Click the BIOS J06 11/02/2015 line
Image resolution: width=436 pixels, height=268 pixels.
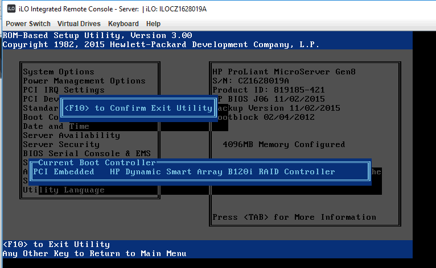pos(271,99)
